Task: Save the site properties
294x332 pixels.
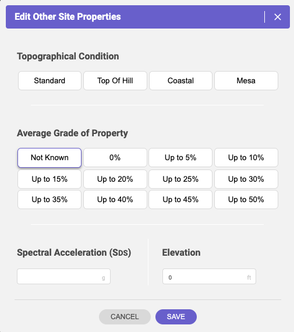Action: (176, 317)
